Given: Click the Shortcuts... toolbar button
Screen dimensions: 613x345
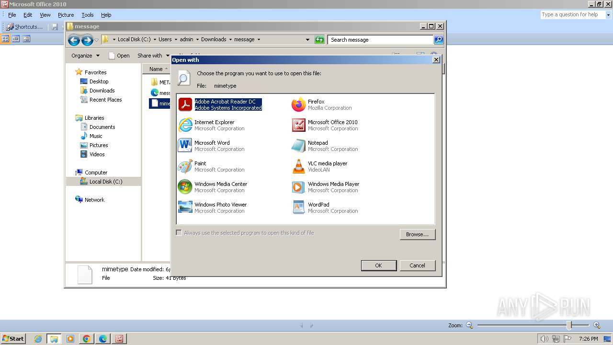Looking at the screenshot, I should click(x=24, y=27).
